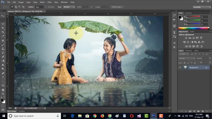The width and height of the screenshot is (212, 119).
Task: Select the Zoom tool
Action: 3,94
